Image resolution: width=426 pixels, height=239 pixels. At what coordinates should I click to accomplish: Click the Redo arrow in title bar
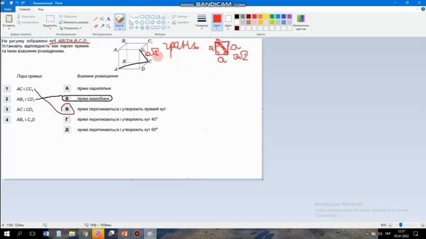[23, 3]
